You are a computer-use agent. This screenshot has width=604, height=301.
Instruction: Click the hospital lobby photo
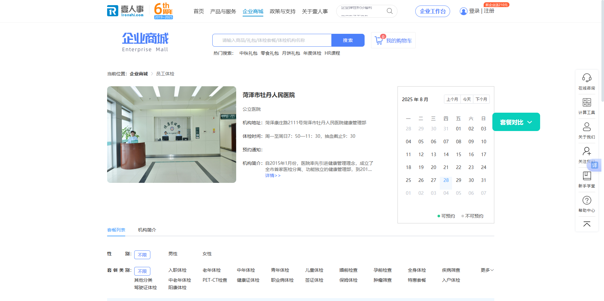[172, 135]
